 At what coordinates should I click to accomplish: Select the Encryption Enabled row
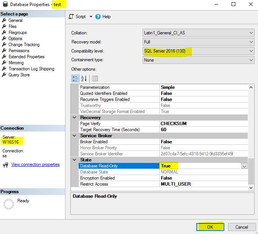pyautogui.click(x=163, y=178)
